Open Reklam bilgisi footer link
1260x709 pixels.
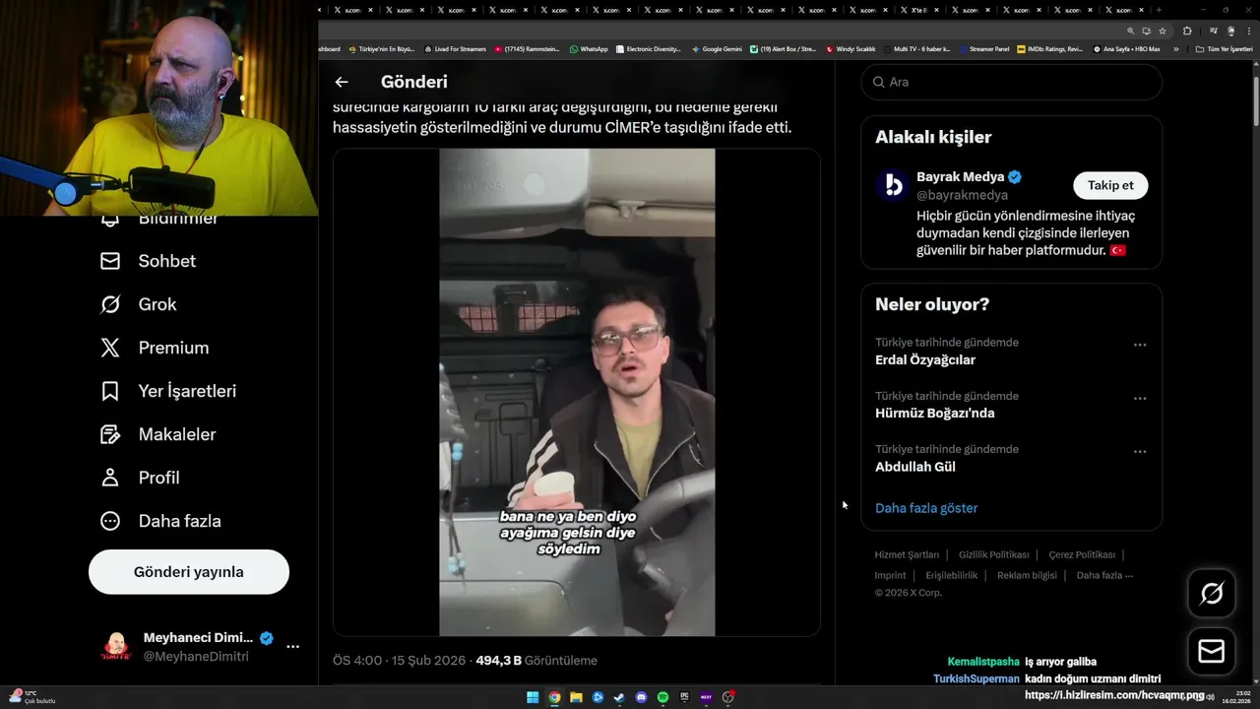point(1027,575)
